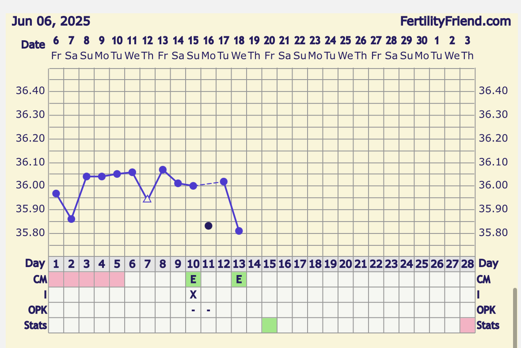The height and width of the screenshot is (348, 521).
Task: Click the green E cervical mucus cell on day 13
Action: (239, 279)
